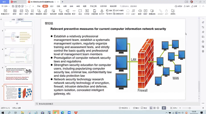Click the Video (视频) insert icon
This screenshot has width=206, height=114.
pos(145,12)
